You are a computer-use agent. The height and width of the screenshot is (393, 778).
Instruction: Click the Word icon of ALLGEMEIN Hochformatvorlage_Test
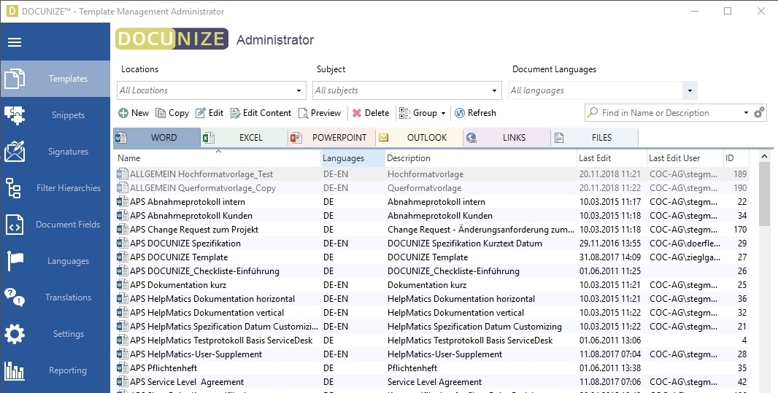point(122,174)
